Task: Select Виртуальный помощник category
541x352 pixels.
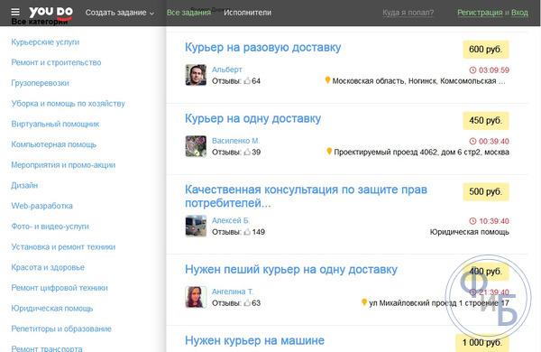Action: pyautogui.click(x=55, y=124)
